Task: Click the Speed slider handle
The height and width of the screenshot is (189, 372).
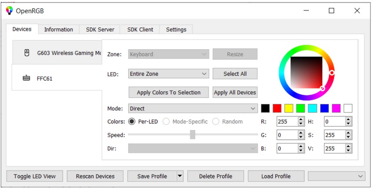Action: point(192,134)
